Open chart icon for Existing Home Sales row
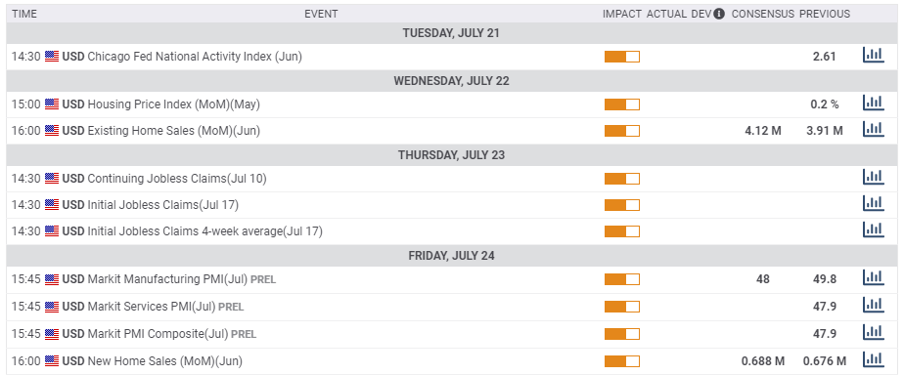 873,130
